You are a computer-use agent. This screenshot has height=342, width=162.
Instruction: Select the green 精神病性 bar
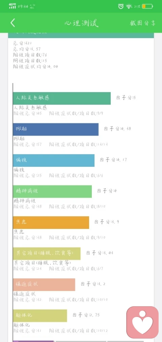tap(52, 191)
